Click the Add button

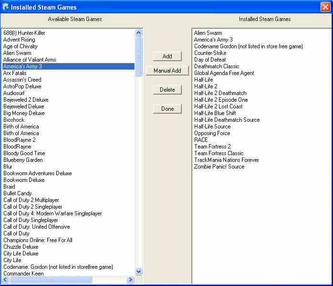[167, 56]
